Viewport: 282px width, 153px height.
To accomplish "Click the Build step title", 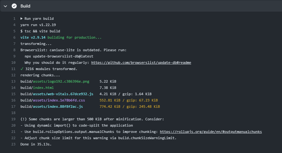I will point(25,6).
